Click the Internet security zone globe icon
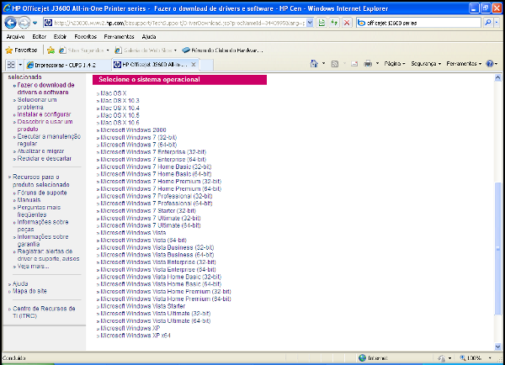 [x=362, y=358]
